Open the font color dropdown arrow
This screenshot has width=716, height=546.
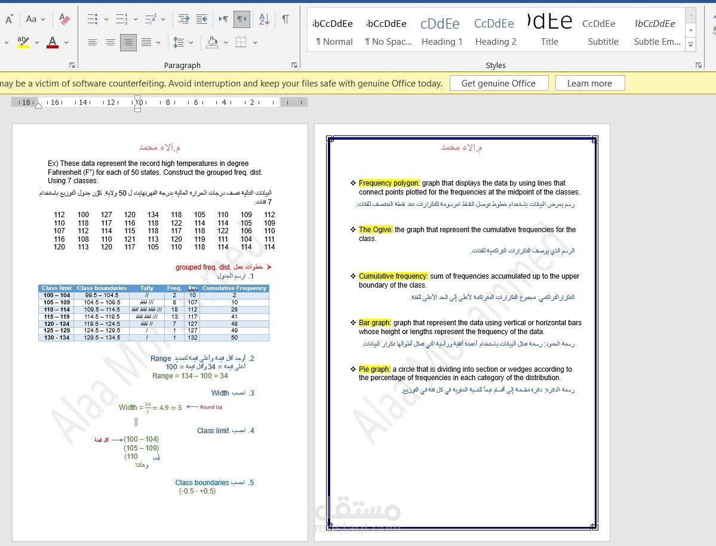(x=66, y=42)
